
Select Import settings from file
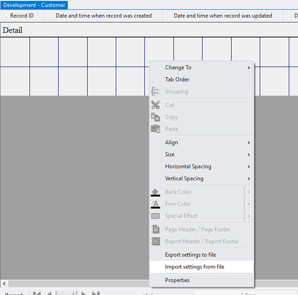pos(194,267)
